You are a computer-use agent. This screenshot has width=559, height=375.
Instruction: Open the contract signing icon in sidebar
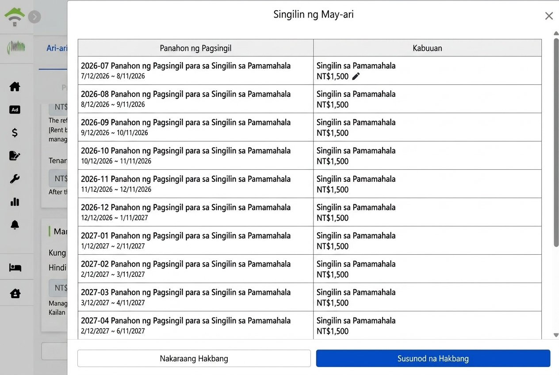point(15,156)
